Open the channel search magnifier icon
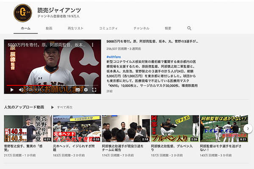The width and height of the screenshot is (254, 169). 189,28
